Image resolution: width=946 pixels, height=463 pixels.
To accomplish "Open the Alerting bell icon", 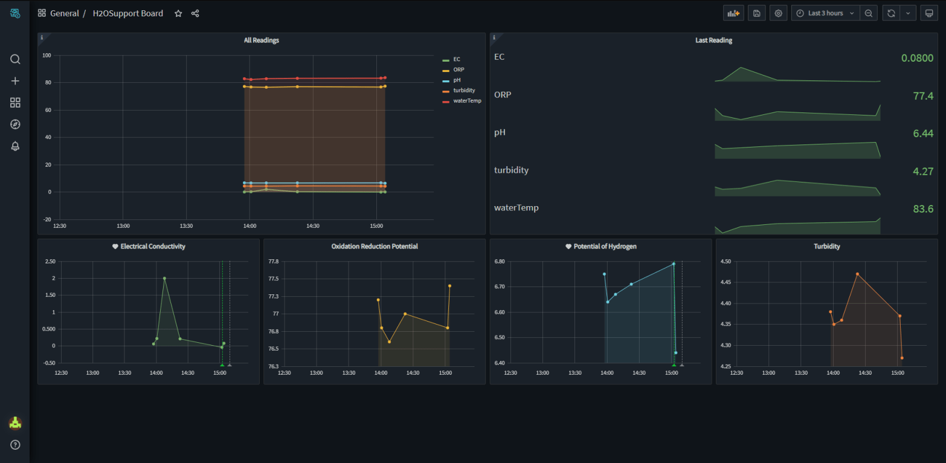I will pos(15,146).
